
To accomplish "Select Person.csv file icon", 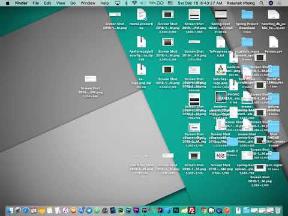I will pyautogui.click(x=274, y=42).
